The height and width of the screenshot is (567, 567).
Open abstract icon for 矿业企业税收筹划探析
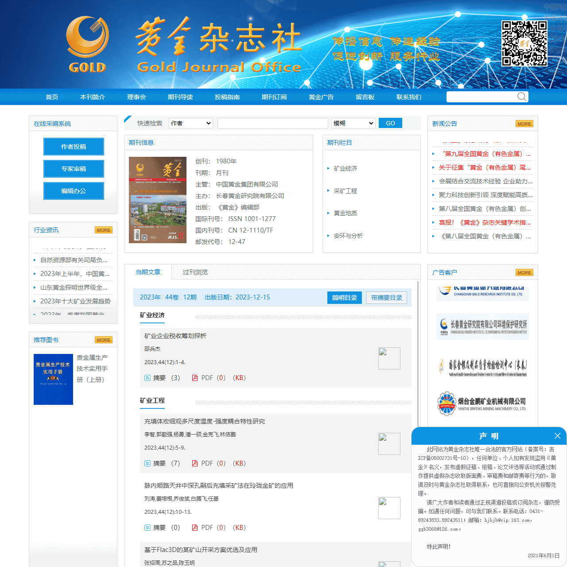coord(148,378)
